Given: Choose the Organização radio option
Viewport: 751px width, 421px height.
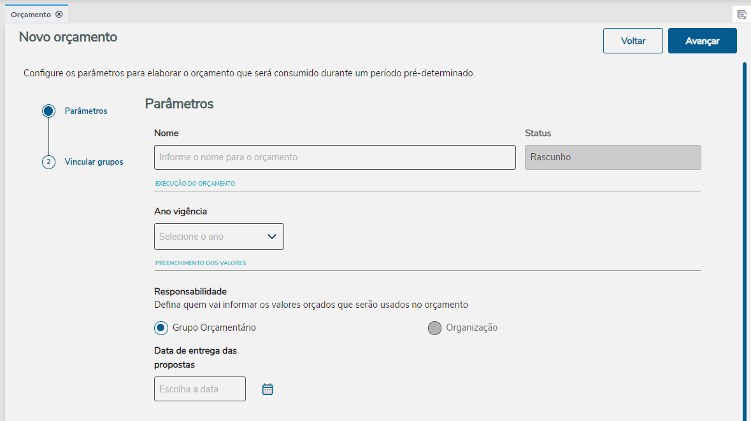Looking at the screenshot, I should 434,328.
